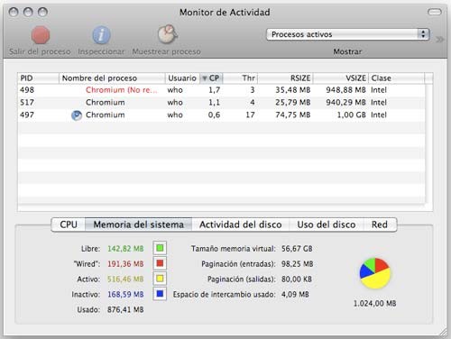Click the yellow Activo color swatch

click(160, 279)
